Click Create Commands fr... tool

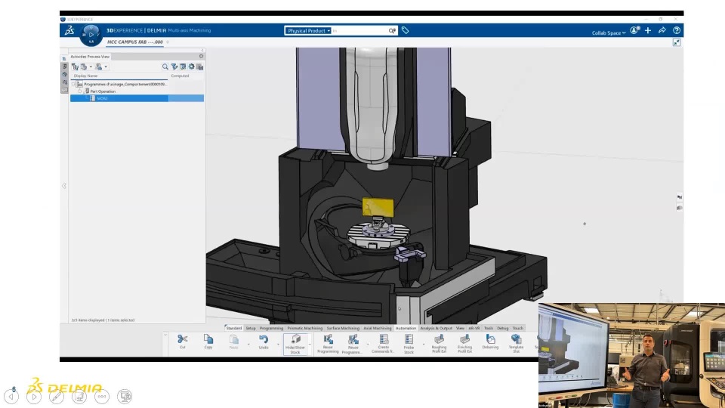click(x=383, y=345)
